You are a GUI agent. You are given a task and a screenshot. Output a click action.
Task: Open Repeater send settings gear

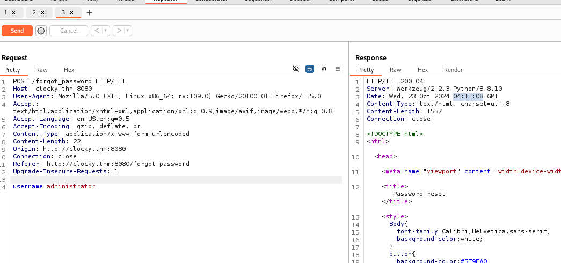point(41,31)
